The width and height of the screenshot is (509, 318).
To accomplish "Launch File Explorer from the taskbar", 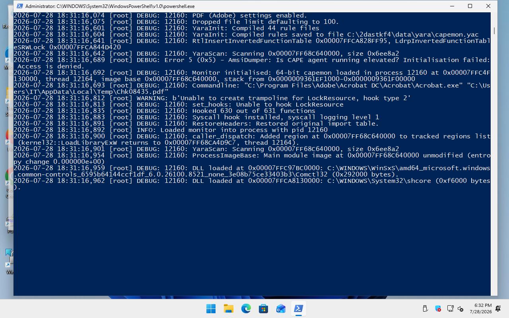I will point(228,308).
